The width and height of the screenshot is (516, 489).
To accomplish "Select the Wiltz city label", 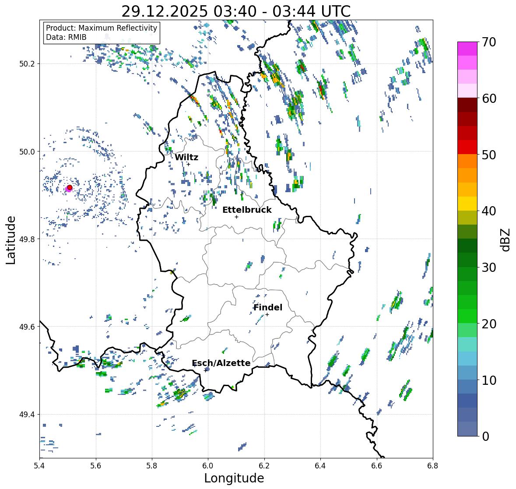I will point(186,157).
